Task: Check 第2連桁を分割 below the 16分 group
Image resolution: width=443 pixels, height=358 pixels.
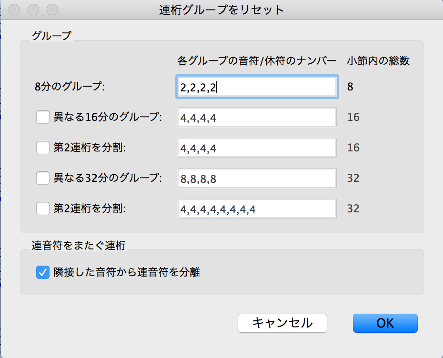Action: coord(43,148)
